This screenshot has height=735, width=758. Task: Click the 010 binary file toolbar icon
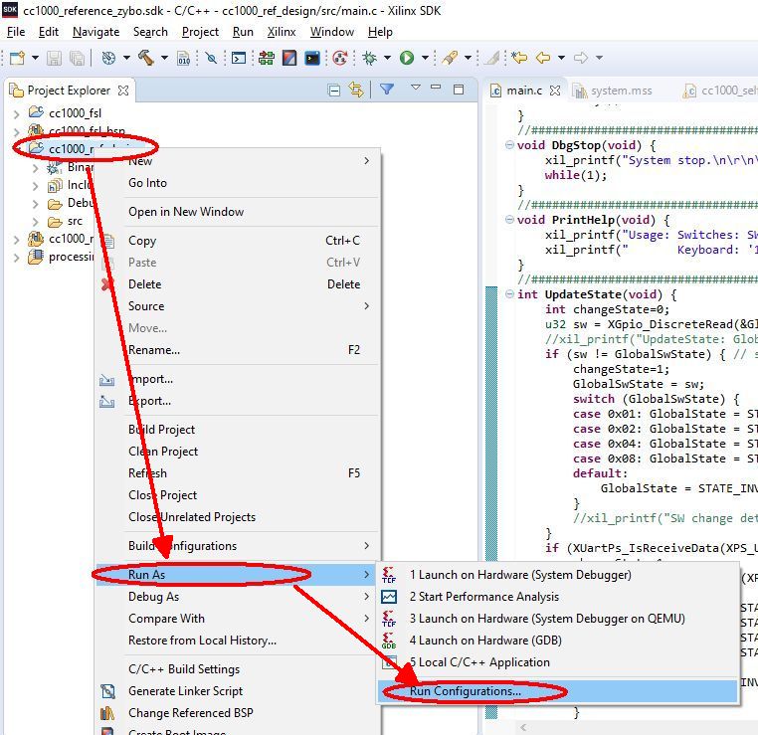(x=184, y=58)
